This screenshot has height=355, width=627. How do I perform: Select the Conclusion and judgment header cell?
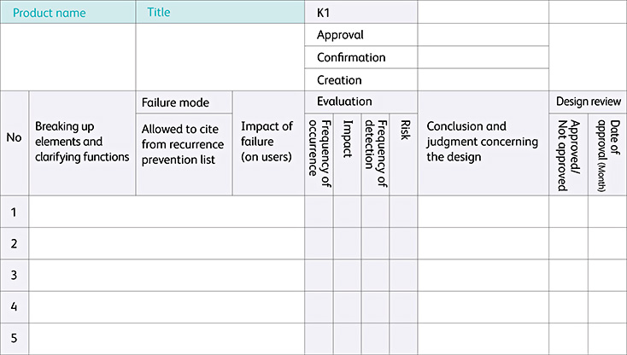(x=483, y=142)
